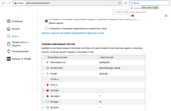Open the Основные settings category
171x111 pixels.
(17, 21)
